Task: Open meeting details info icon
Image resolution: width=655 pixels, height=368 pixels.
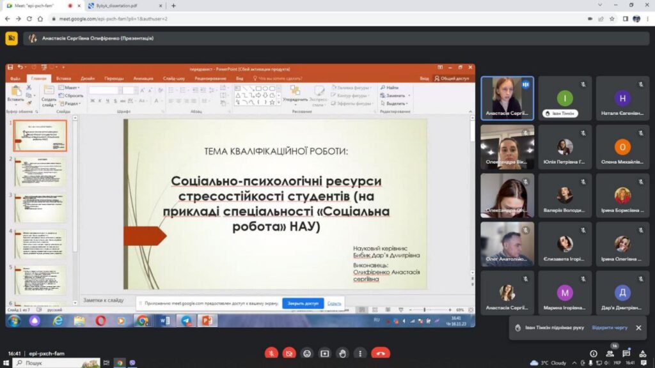Action: pos(594,353)
